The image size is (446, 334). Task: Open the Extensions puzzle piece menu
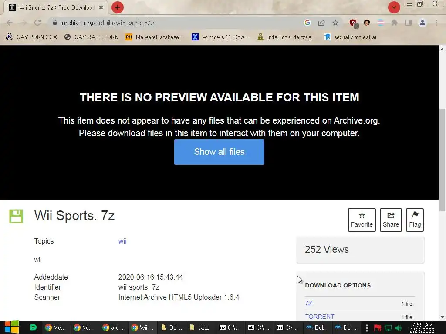[394, 23]
